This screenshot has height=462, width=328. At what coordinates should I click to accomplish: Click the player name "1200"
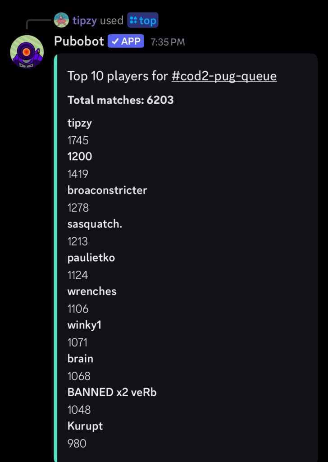pyautogui.click(x=79, y=157)
